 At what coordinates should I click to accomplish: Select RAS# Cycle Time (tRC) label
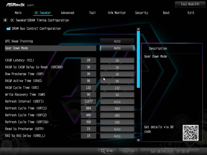22,88
